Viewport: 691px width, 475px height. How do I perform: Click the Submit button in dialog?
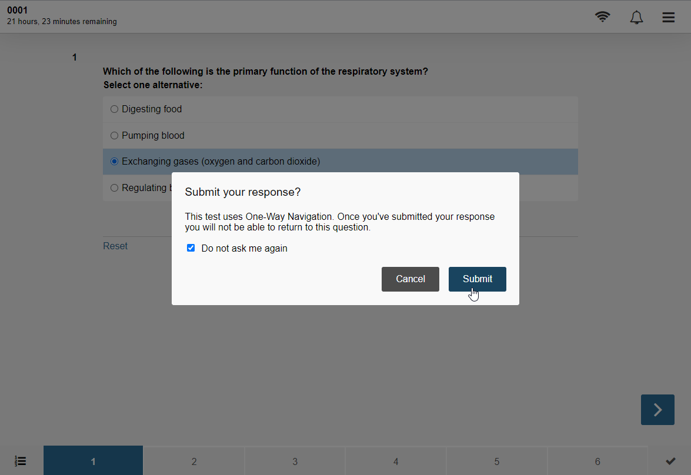click(x=478, y=279)
